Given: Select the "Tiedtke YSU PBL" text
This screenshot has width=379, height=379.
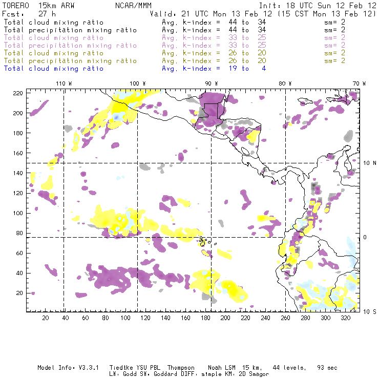Looking at the screenshot, I should tap(135, 368).
